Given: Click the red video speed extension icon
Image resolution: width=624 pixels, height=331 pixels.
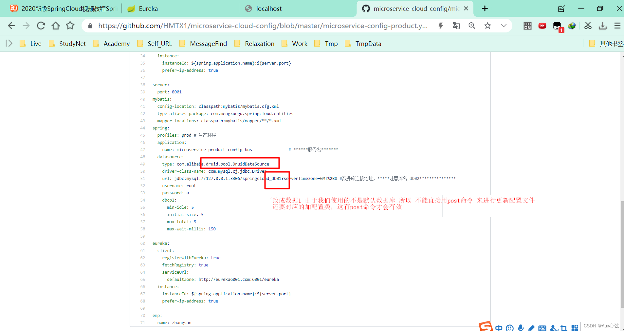Looking at the screenshot, I should (542, 26).
